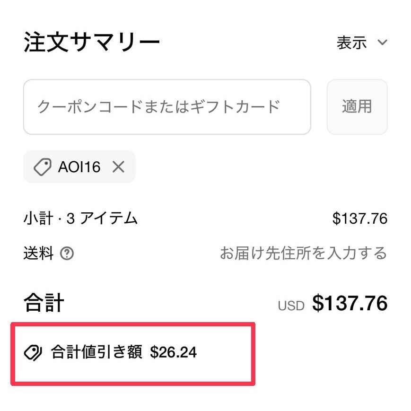Apply the coupon with the 適用 button
Screen dimensions: 411x411
(x=357, y=107)
